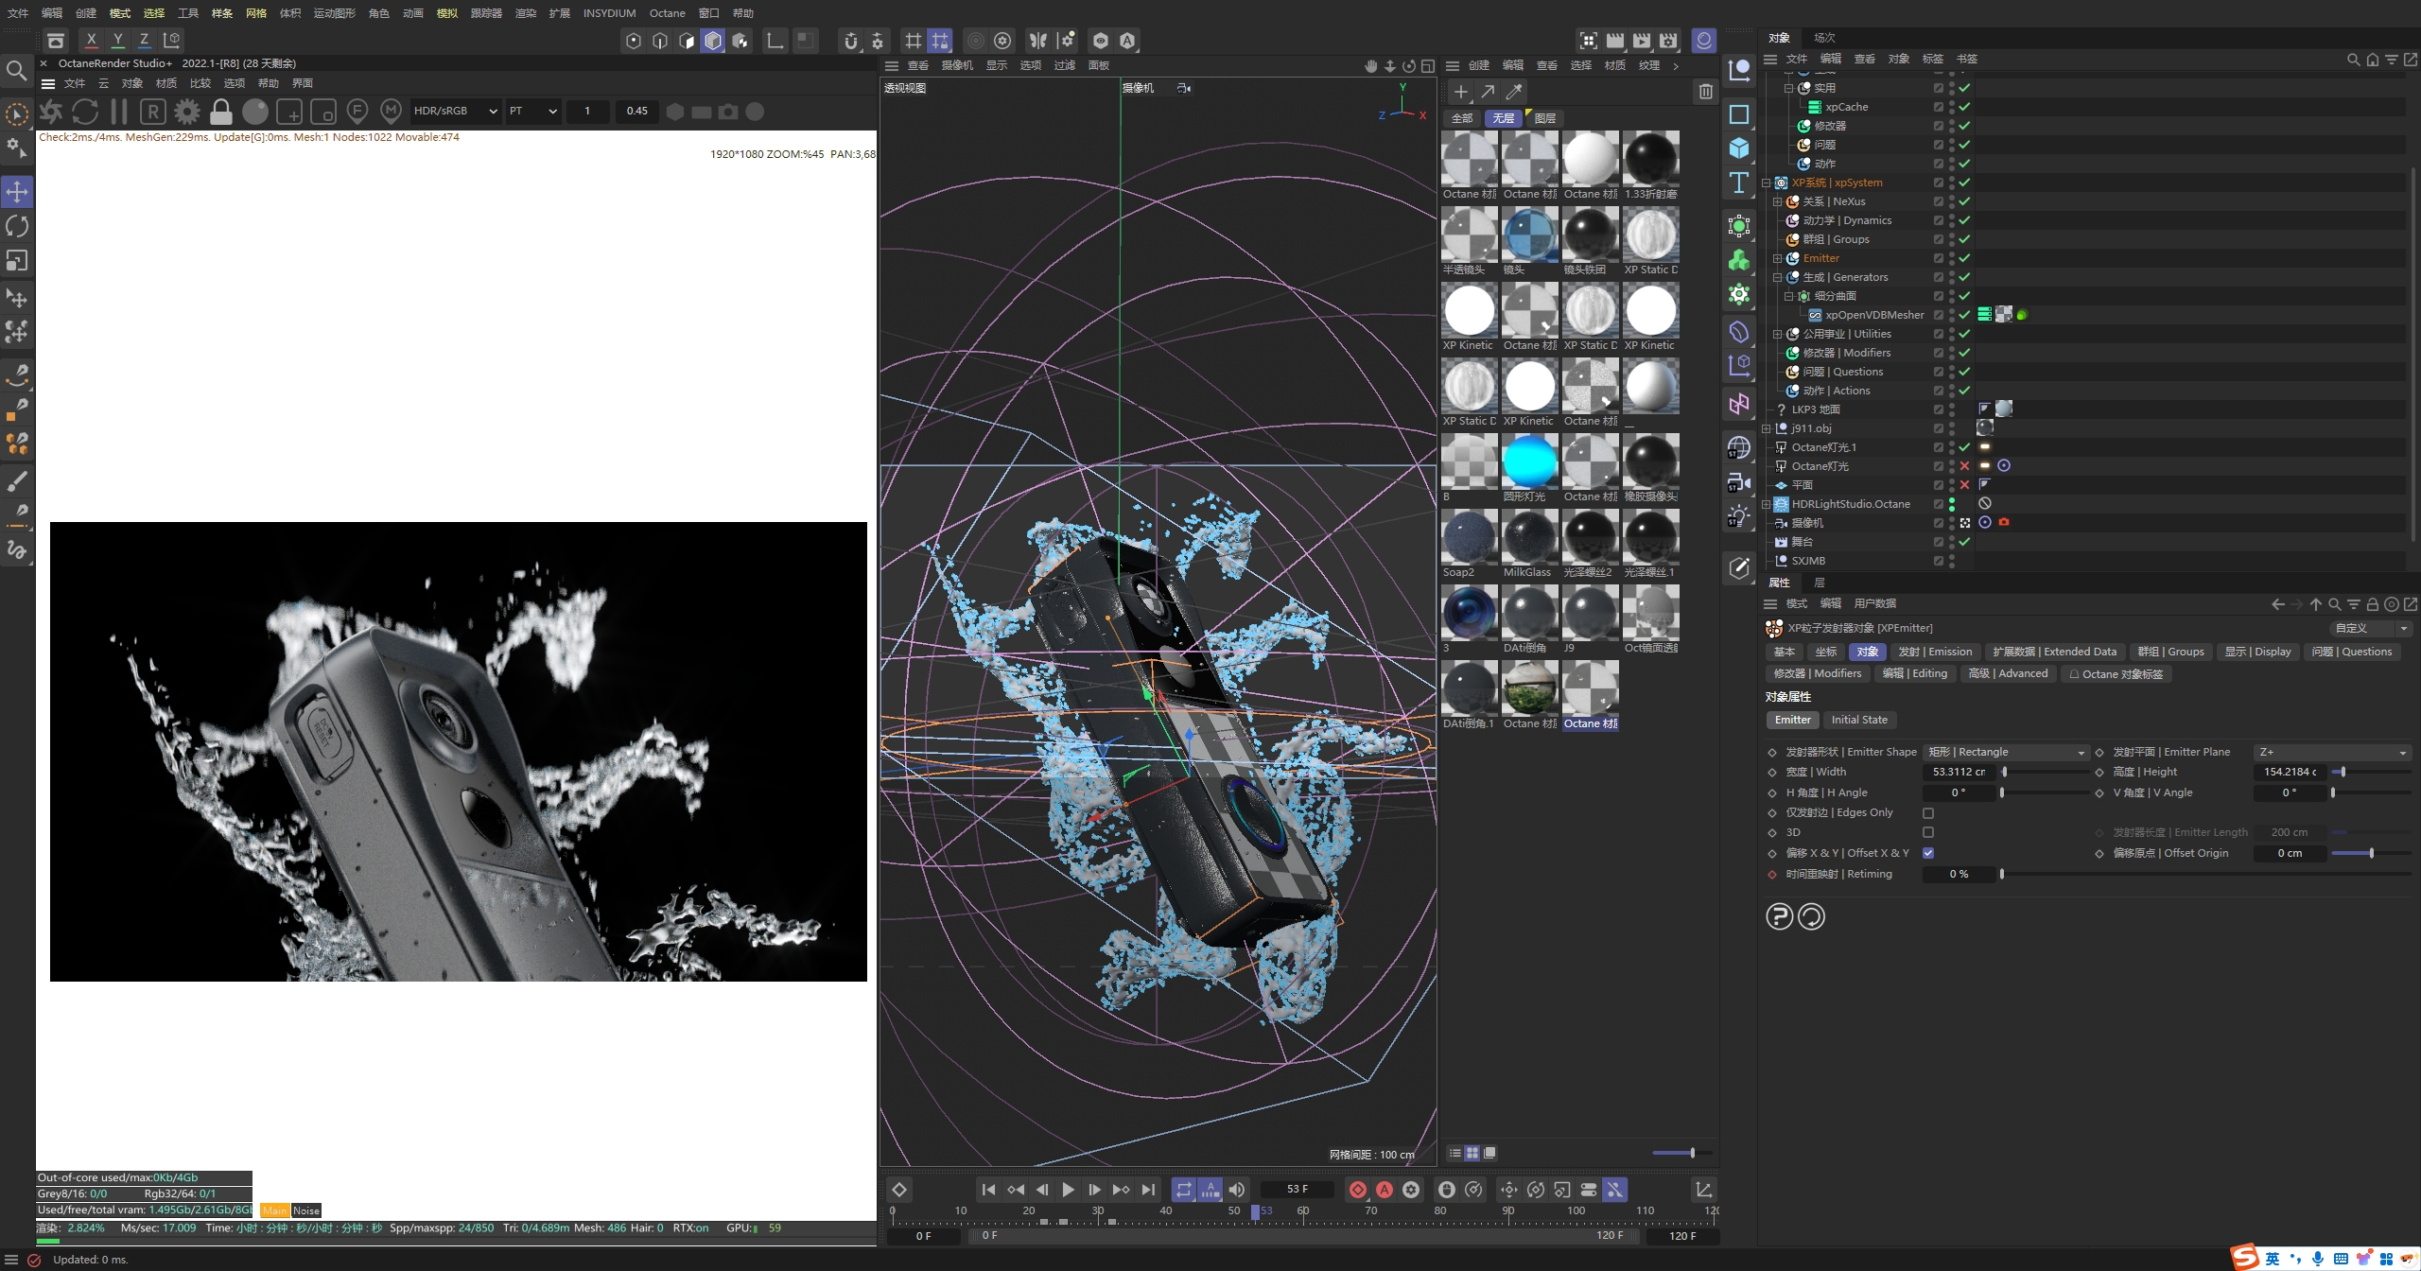
Task: Click the snap magnet icon
Action: (x=851, y=41)
